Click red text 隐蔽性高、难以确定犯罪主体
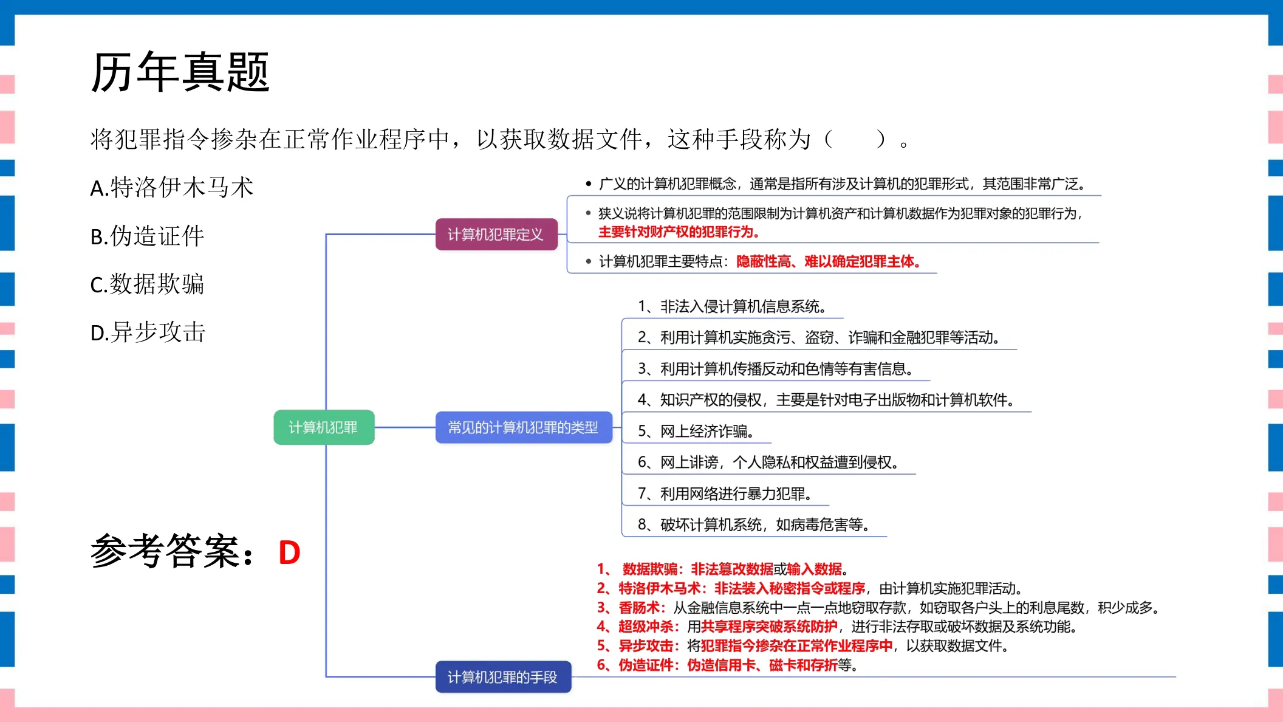1283x722 pixels. 829,261
